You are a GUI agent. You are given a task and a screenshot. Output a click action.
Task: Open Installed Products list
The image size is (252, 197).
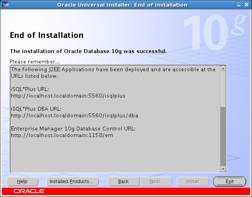click(72, 182)
